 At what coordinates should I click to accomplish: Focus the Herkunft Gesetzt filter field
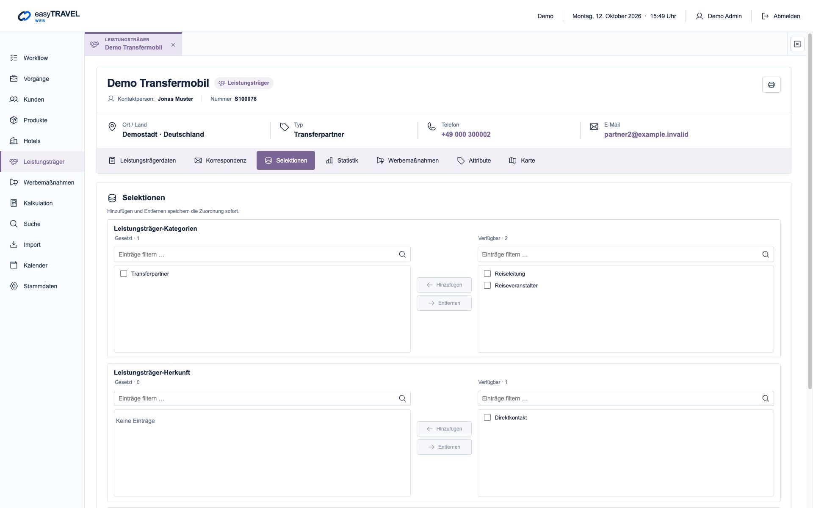pyautogui.click(x=262, y=398)
